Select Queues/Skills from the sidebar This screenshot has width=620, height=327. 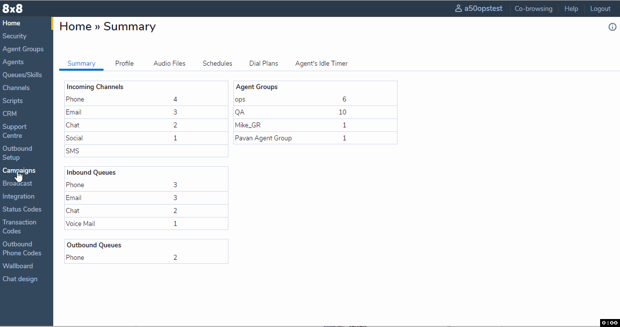point(22,75)
